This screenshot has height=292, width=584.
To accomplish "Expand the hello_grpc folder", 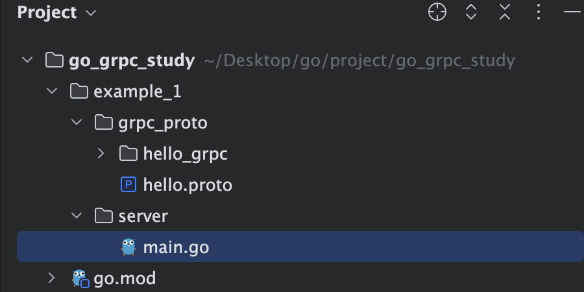I will pyautogui.click(x=101, y=153).
